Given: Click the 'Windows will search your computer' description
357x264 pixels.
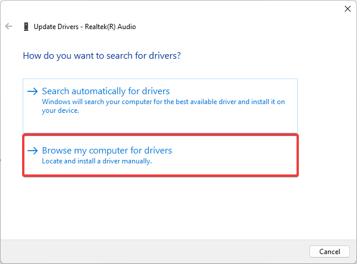Looking at the screenshot, I should coord(163,101).
